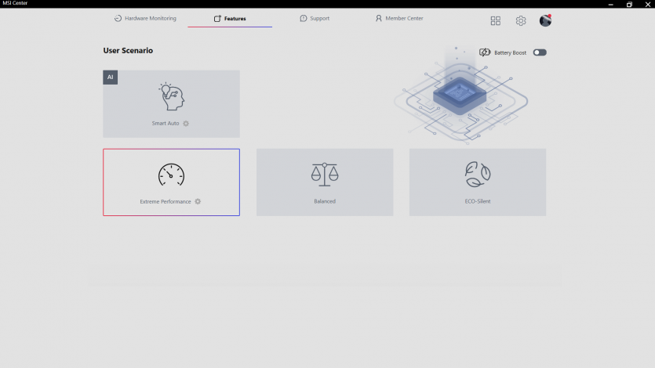
Task: Click the AI badge on Smart Auto
Action: coord(111,78)
